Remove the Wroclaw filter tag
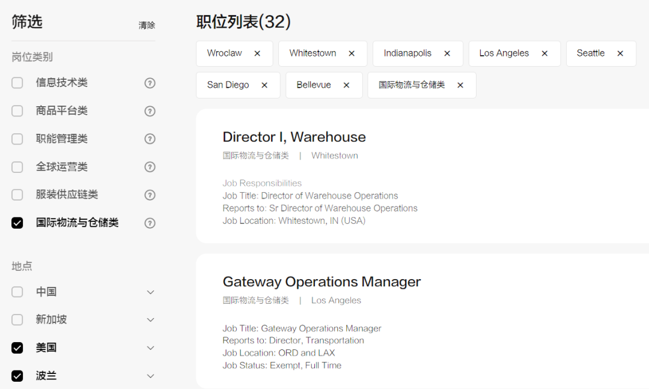The height and width of the screenshot is (389, 649). tap(257, 53)
